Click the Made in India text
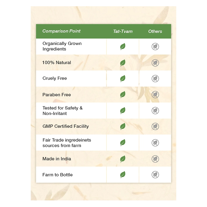207x207 pixels. (x=57, y=159)
